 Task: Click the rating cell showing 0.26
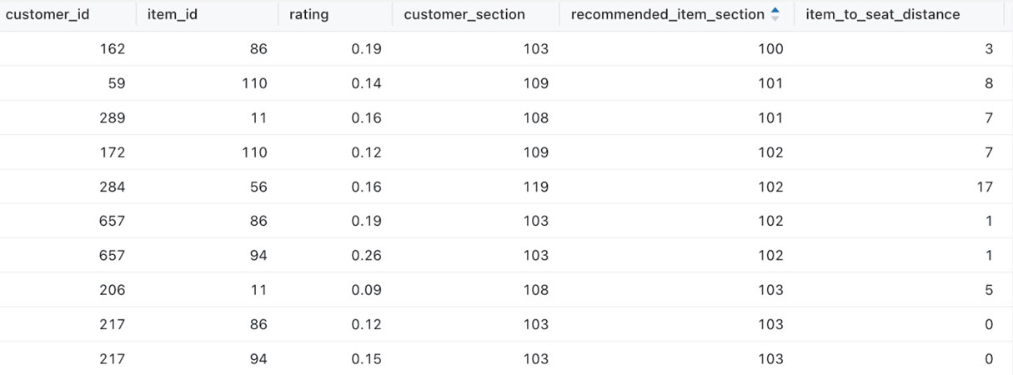pos(366,256)
